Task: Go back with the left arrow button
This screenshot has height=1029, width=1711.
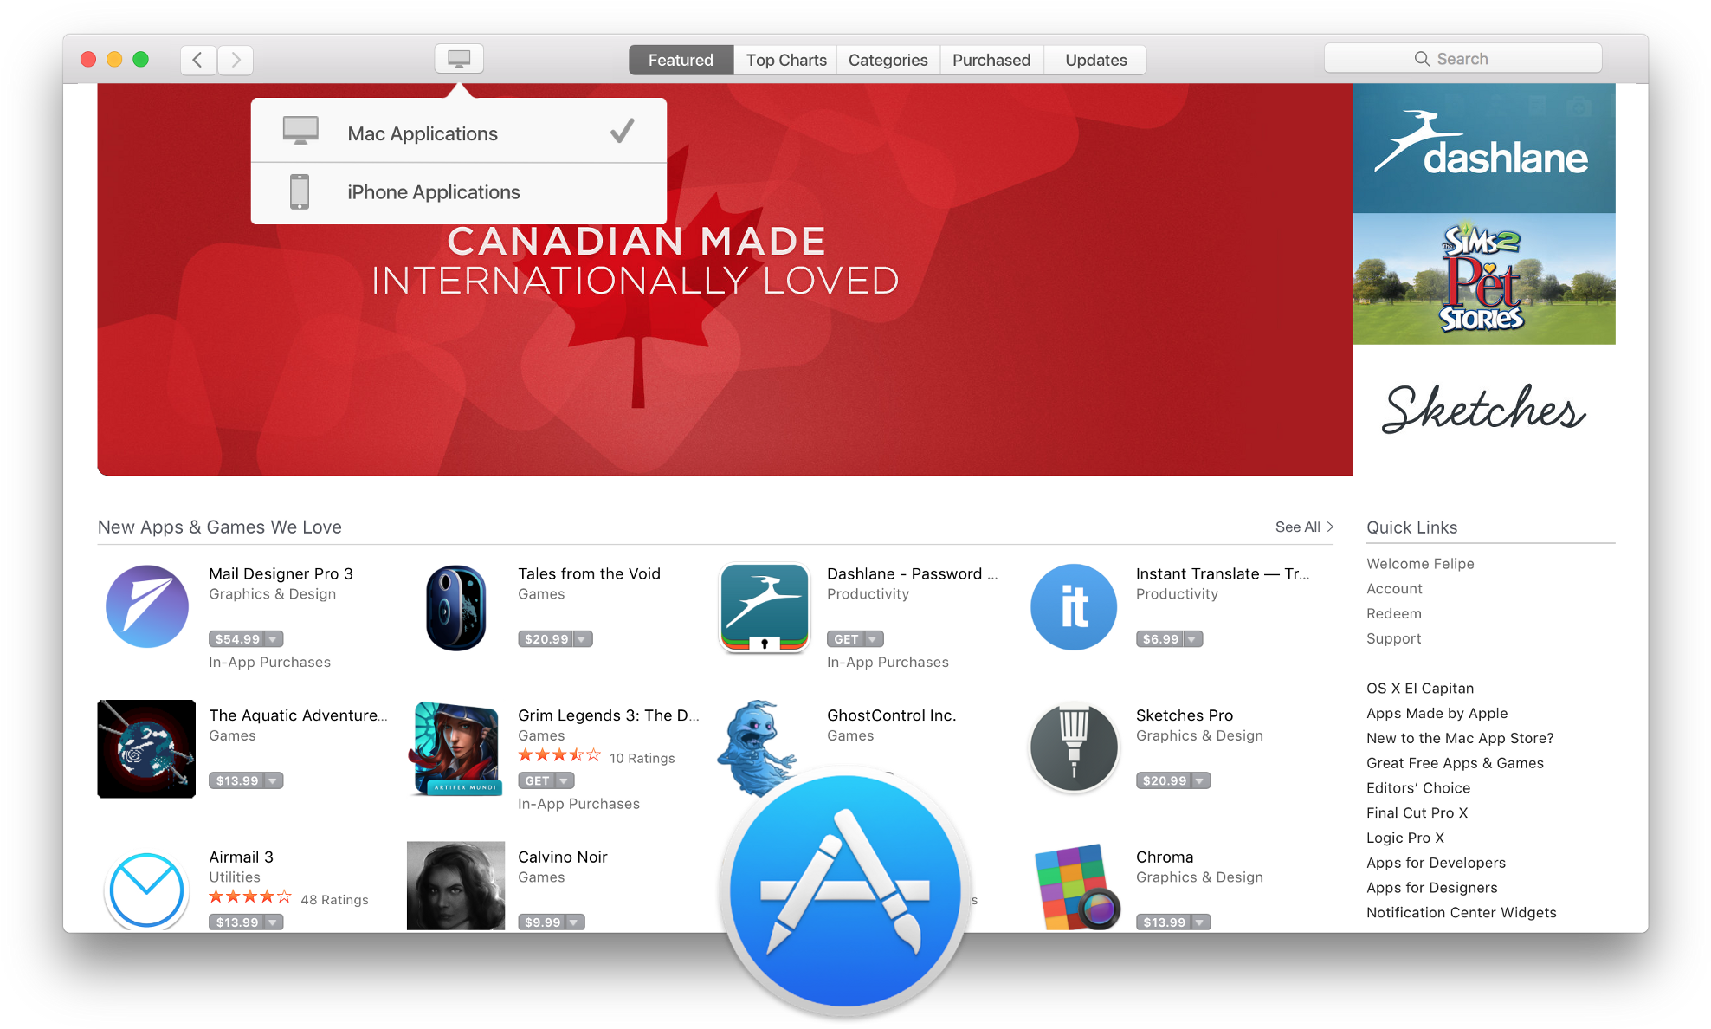Action: click(x=198, y=60)
